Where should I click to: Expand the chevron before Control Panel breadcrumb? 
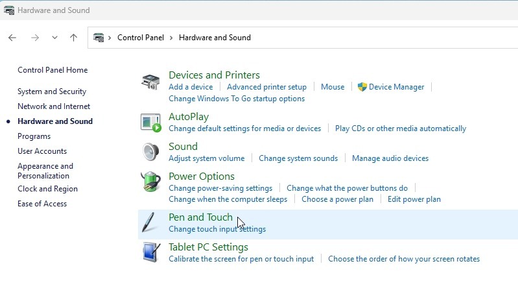(x=111, y=38)
